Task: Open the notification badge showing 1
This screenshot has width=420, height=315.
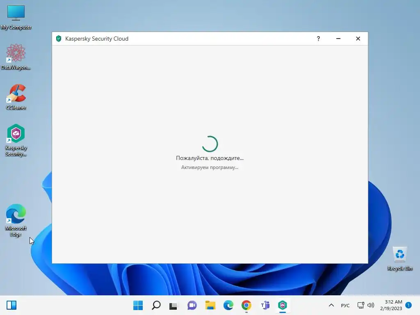Action: 409,305
